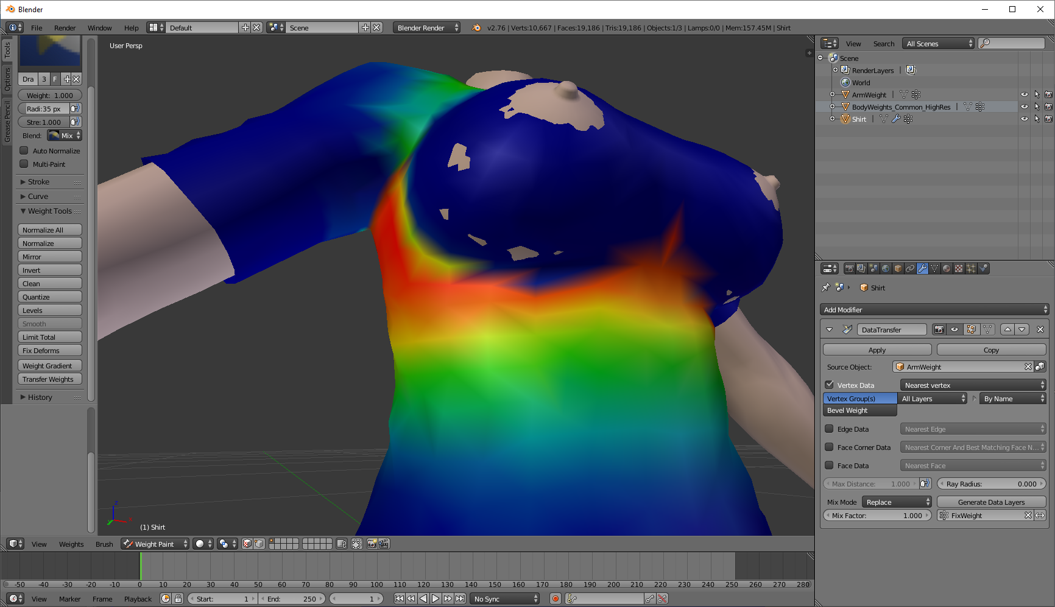Enable the Face Data checkbox
1055x607 pixels.
(x=829, y=465)
